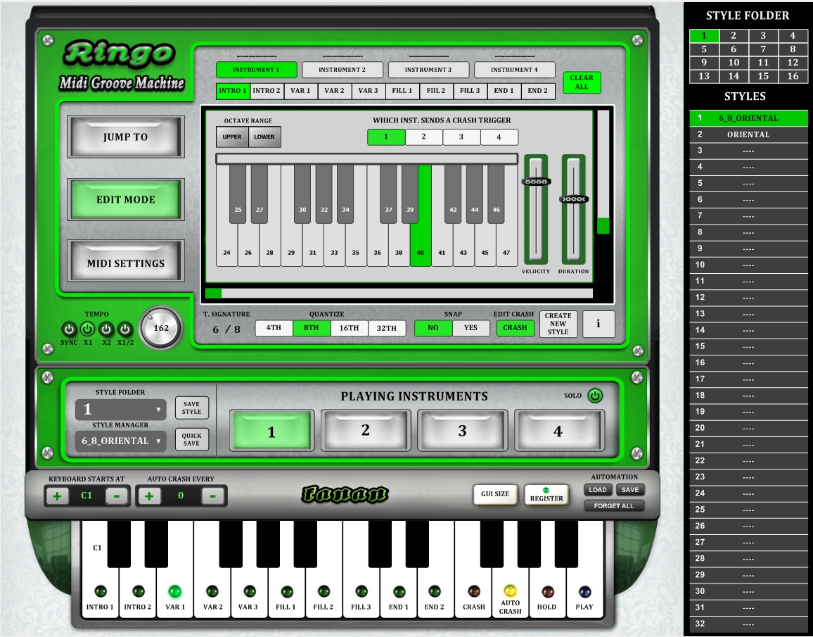Screen dimensions: 813x637
Task: Enable the SOLO power button
Action: pos(595,396)
